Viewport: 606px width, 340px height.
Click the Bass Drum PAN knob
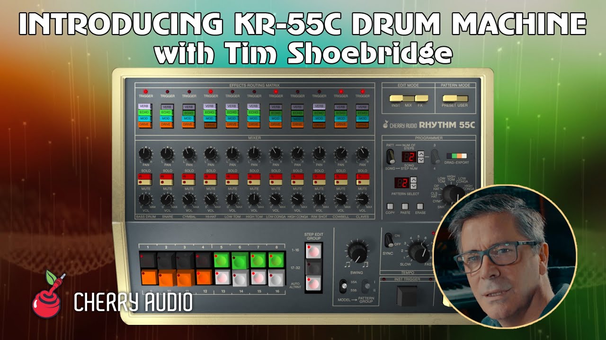tap(145, 153)
